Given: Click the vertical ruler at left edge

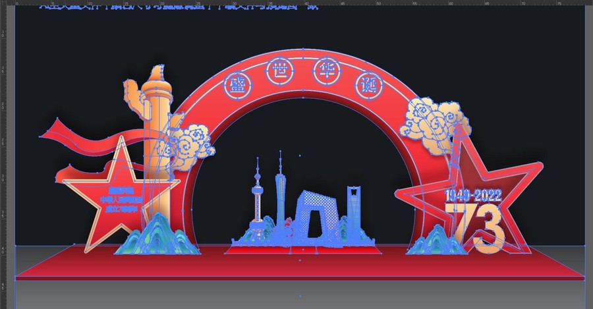Looking at the screenshot, I should click(x=3, y=157).
